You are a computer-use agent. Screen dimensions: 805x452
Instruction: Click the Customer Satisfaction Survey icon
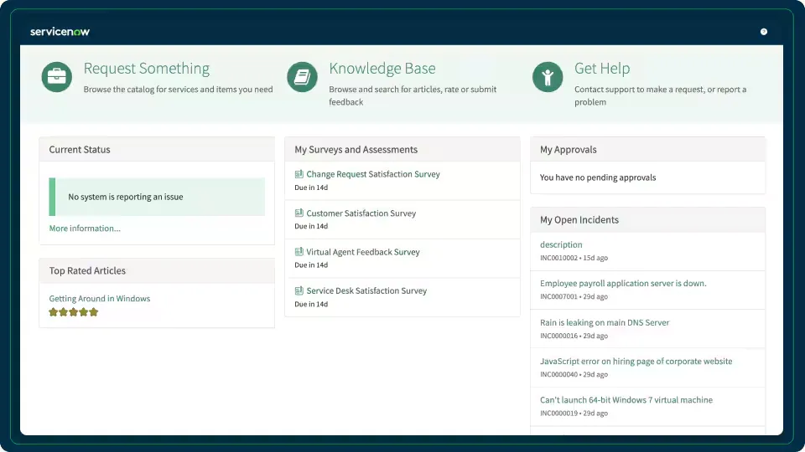point(299,213)
